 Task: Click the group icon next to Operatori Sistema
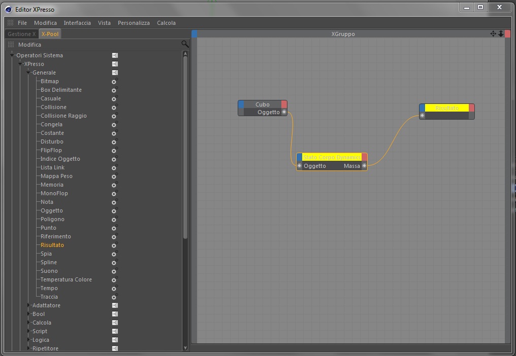pyautogui.click(x=115, y=55)
